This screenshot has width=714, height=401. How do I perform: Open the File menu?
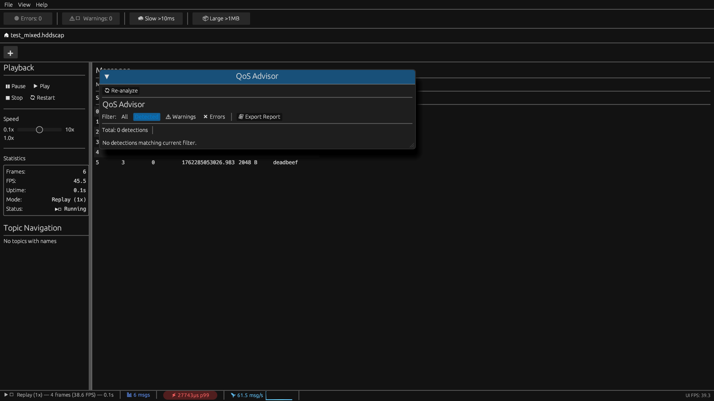(8, 4)
